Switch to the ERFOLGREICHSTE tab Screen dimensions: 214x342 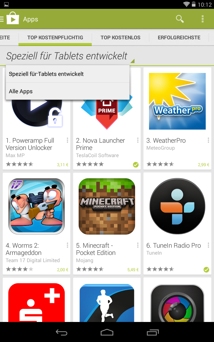(x=179, y=38)
